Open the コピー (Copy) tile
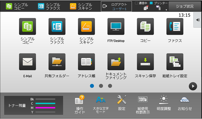 click(145, 26)
